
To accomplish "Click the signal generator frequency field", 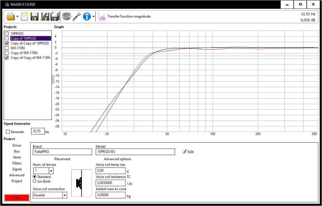I will coord(38,131).
